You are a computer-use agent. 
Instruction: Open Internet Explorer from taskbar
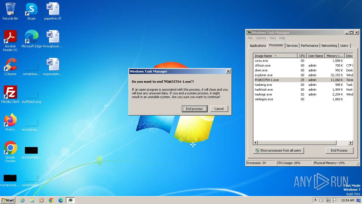click(22, 200)
